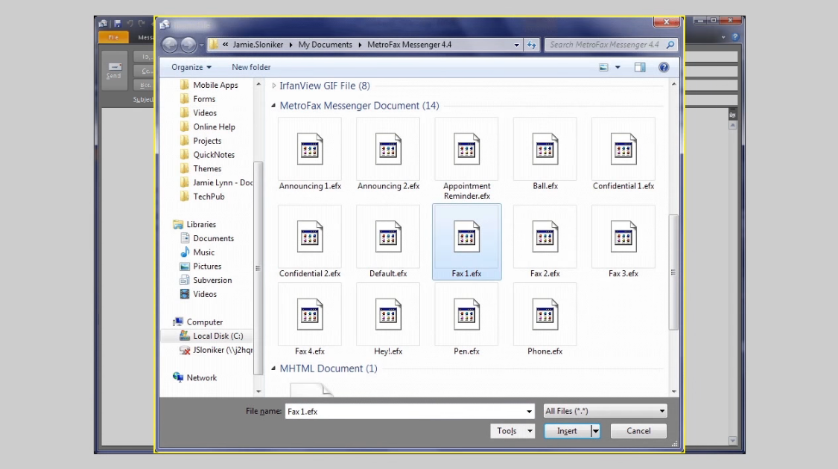The width and height of the screenshot is (838, 469).
Task: Select the Phone.efx file icon
Action: [x=545, y=315]
